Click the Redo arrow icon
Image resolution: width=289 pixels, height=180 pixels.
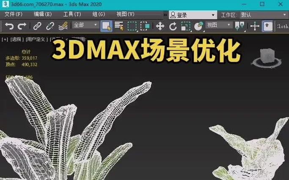[22, 26]
